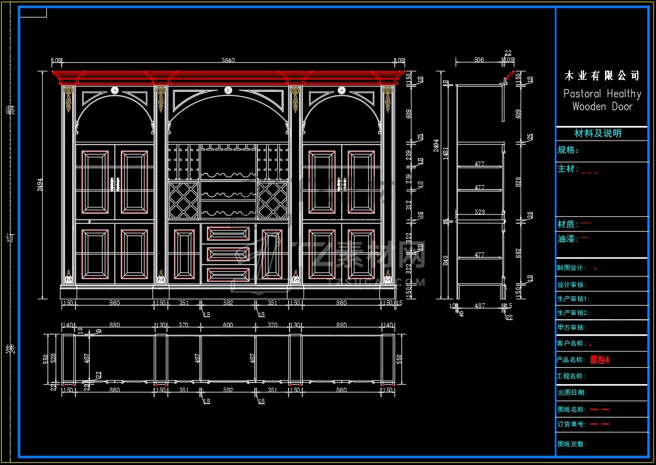656x465 pixels.
Task: Select the '装' binding mark on left margin
Action: [x=10, y=110]
